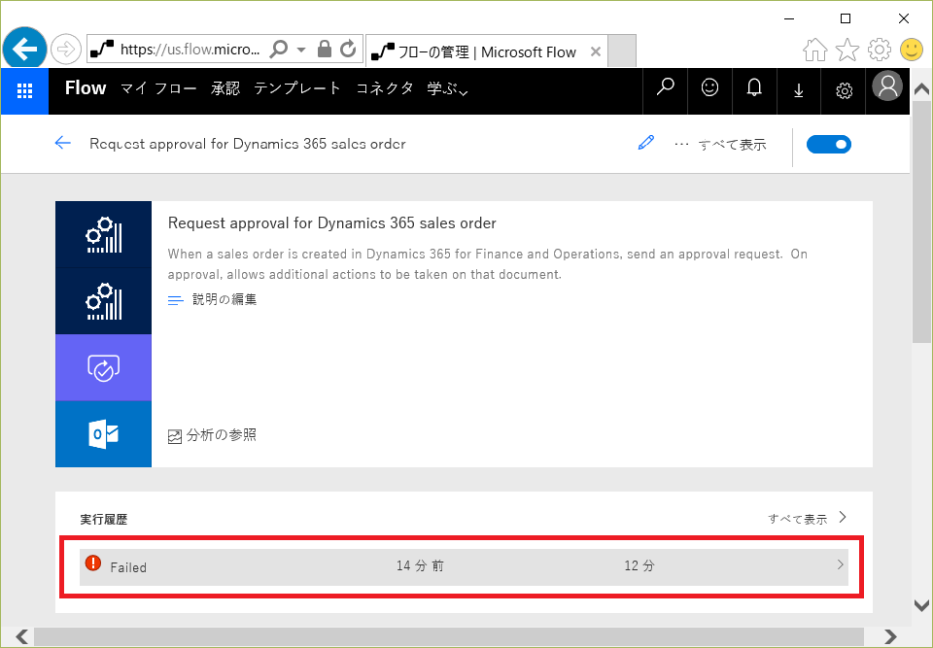933x648 pixels.
Task: Click horizontal scrollbar right arrow
Action: point(890,636)
